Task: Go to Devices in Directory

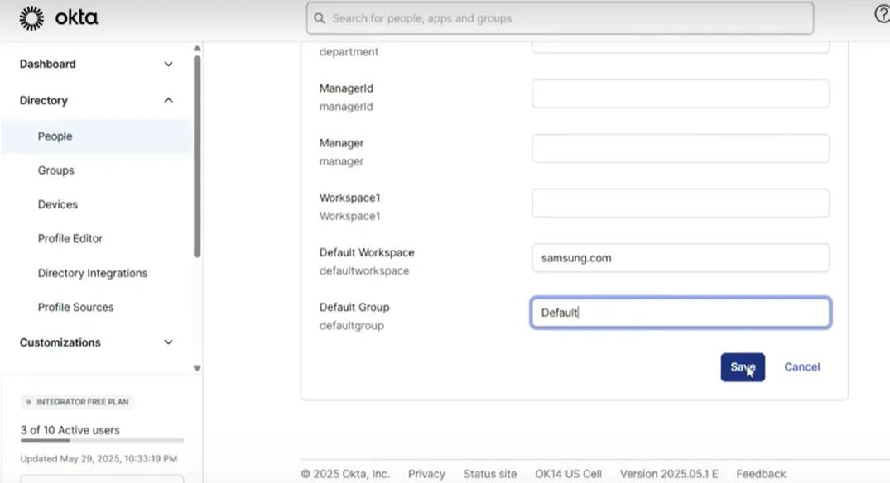Action: (58, 204)
